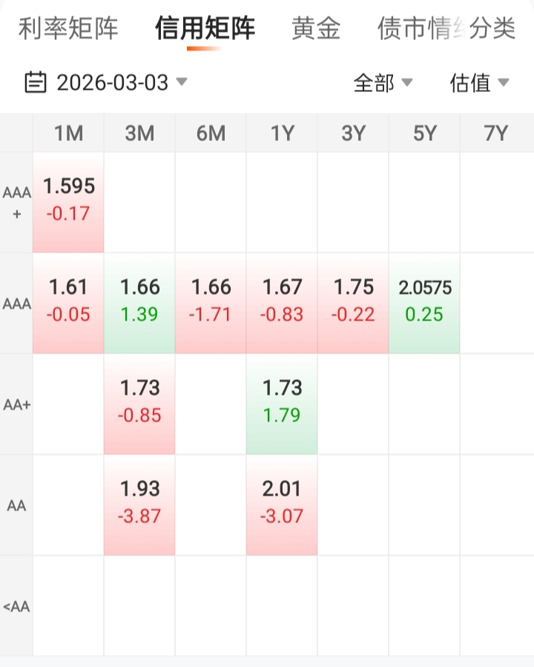
Task: Open the calendar date picker icon
Action: (x=35, y=82)
